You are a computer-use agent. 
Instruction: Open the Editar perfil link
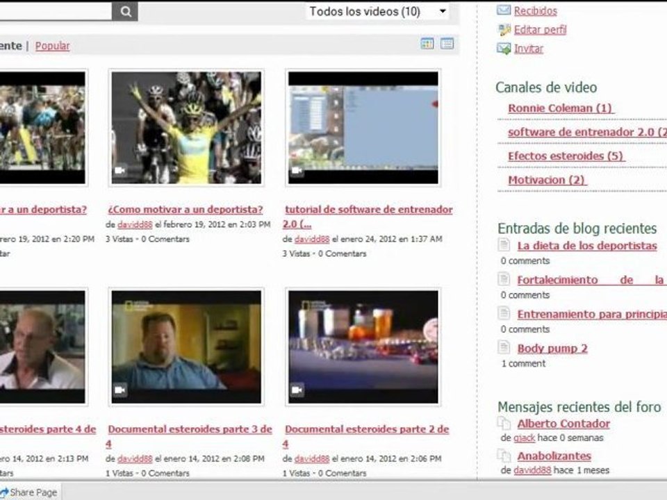[541, 29]
